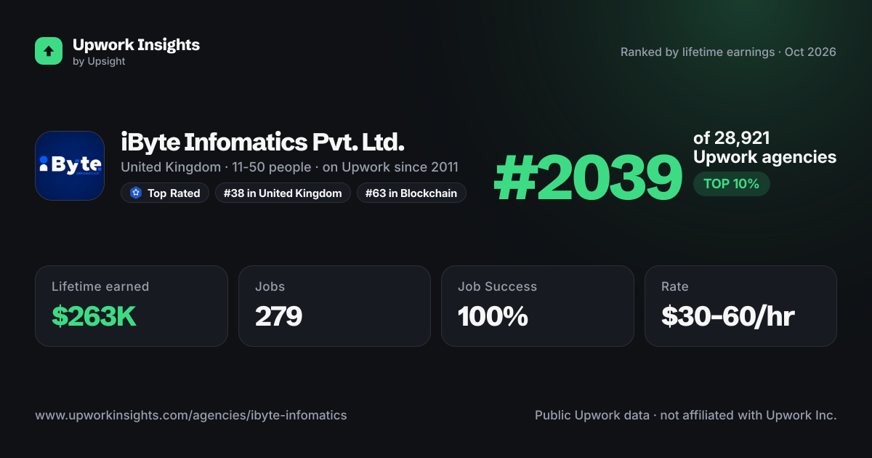Screen dimensions: 872x458
Task: Open the Job Success 100% card
Action: [538, 306]
